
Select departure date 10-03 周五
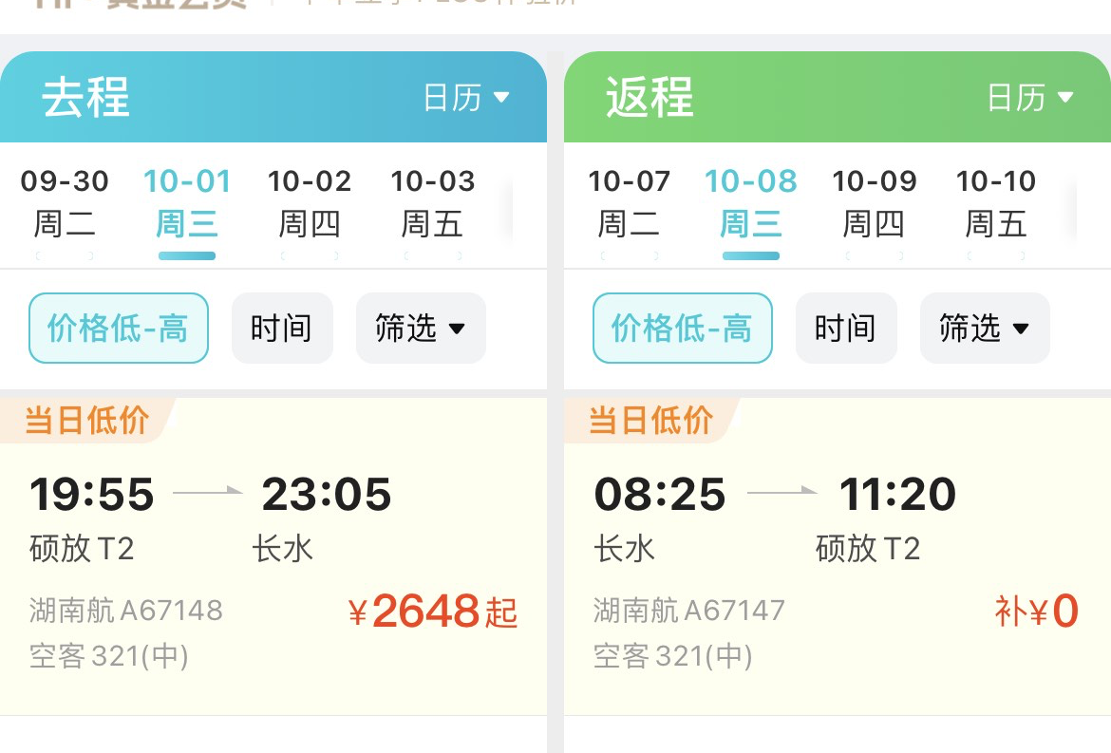coord(432,201)
